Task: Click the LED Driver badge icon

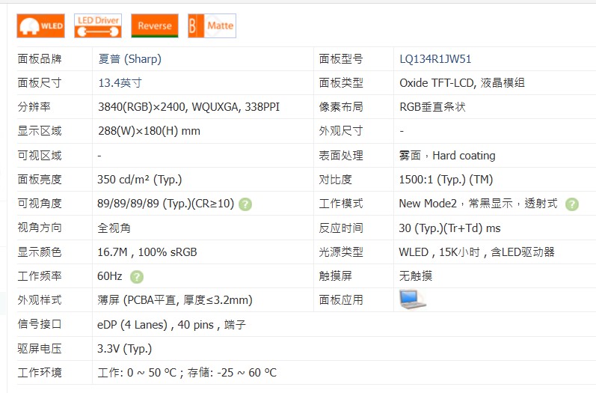Action: pos(98,25)
